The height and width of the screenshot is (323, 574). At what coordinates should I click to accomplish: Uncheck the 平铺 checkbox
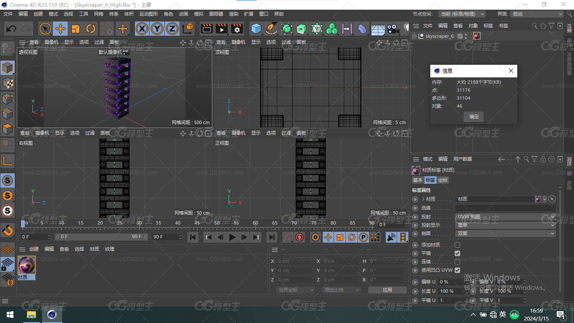[457, 253]
